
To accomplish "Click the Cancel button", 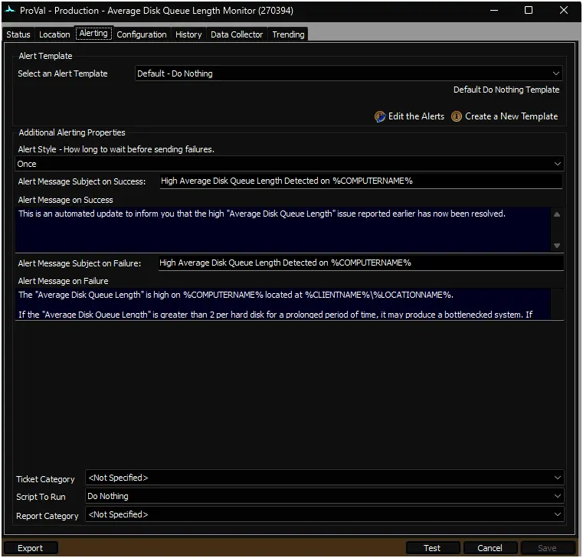I will 490,548.
